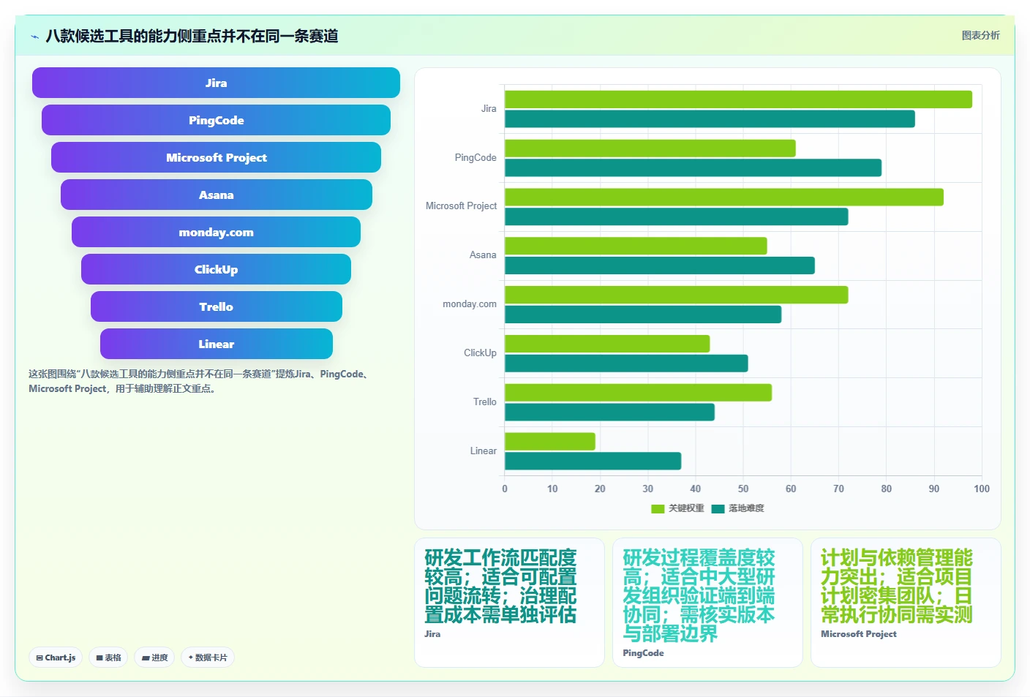Click Linear's teal chart bar
The width and height of the screenshot is (1030, 697).
593,461
